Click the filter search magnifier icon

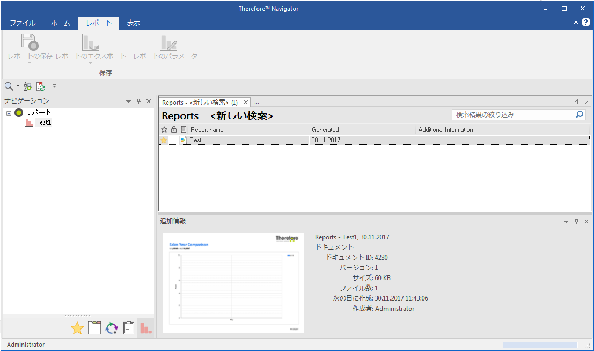click(580, 114)
